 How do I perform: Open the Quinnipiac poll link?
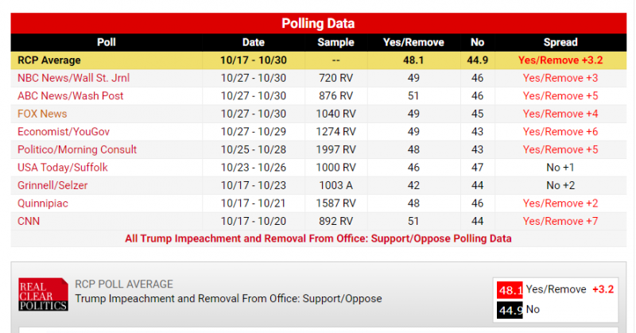click(x=43, y=203)
